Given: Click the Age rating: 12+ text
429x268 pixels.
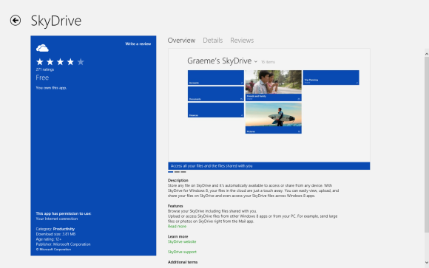Looking at the screenshot, I should (48, 239).
